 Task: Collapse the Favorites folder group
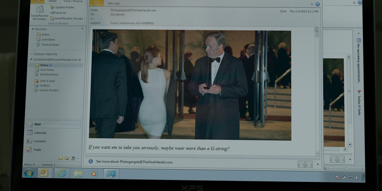[x=33, y=29]
